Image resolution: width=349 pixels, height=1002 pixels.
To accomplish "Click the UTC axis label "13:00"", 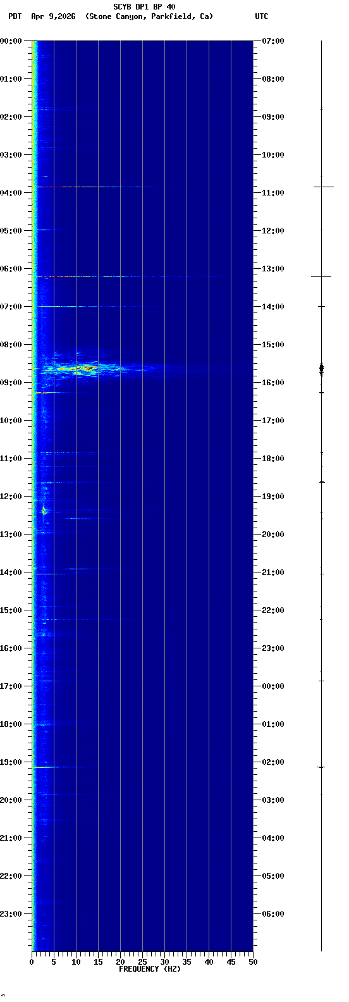I will 273,269.
